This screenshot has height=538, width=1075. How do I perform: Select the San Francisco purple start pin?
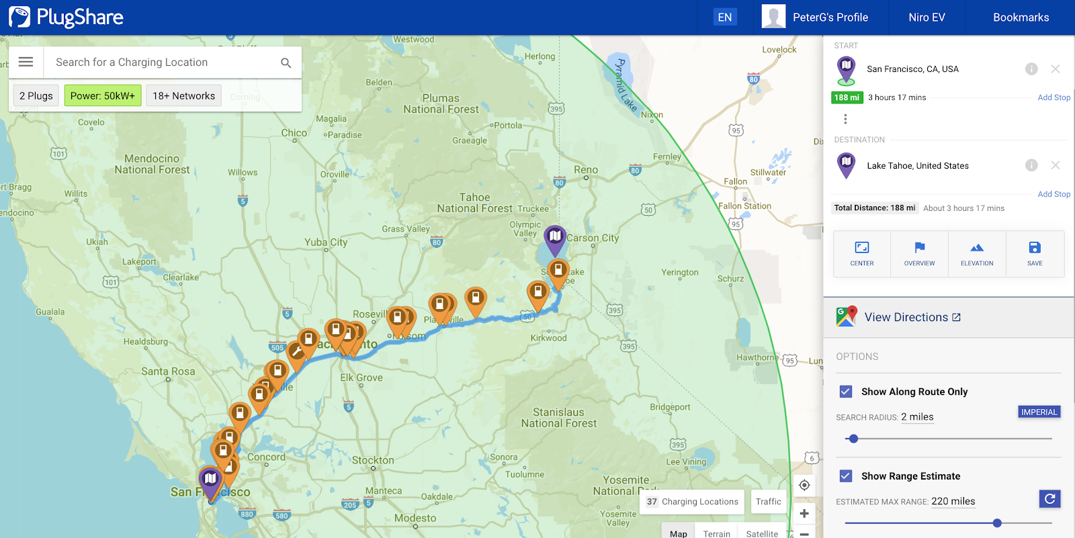tap(210, 482)
